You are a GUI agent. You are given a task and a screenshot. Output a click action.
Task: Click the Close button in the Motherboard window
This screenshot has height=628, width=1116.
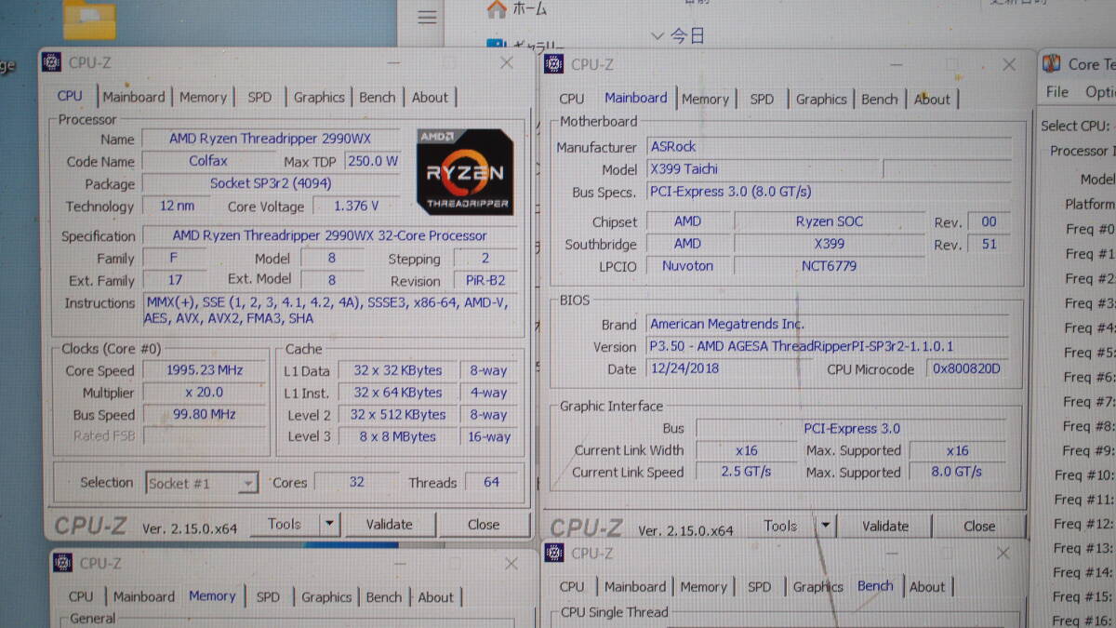979,526
